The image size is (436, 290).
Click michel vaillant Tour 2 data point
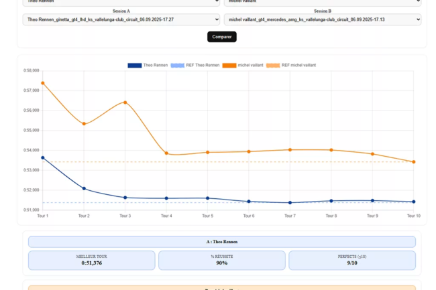click(84, 124)
